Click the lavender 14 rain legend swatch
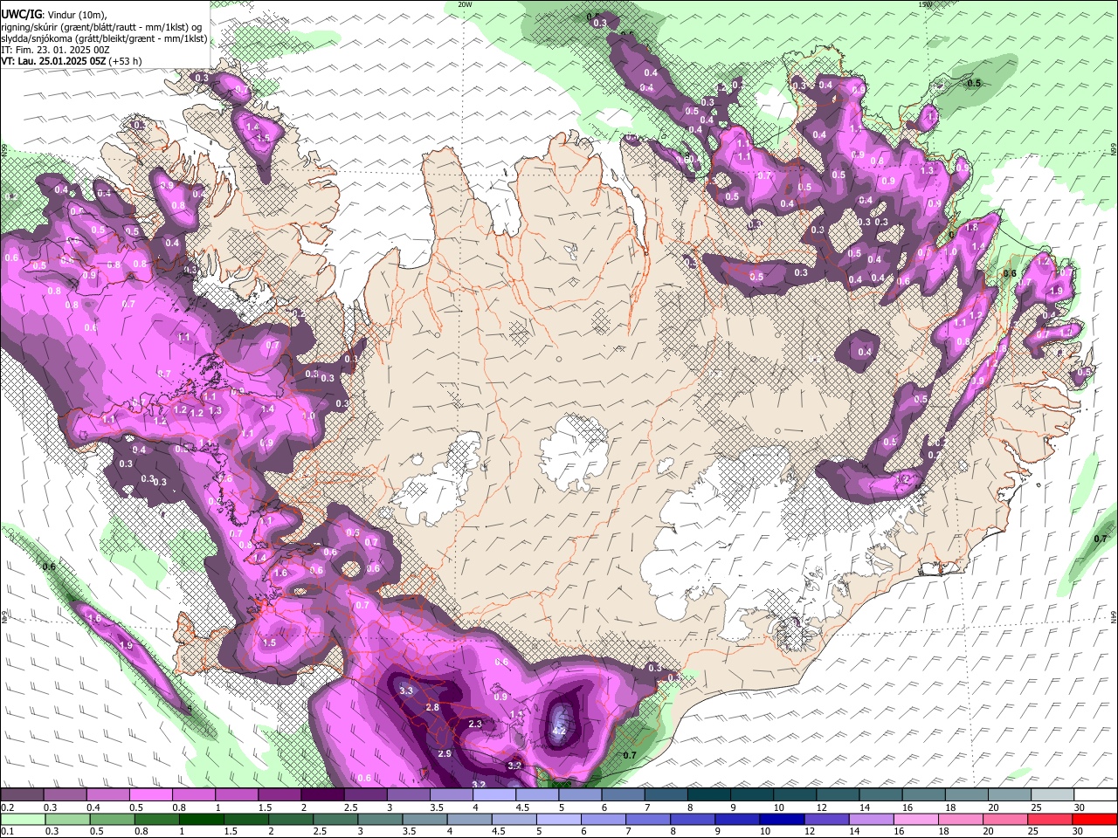This screenshot has height=838, width=1118. click(x=871, y=820)
